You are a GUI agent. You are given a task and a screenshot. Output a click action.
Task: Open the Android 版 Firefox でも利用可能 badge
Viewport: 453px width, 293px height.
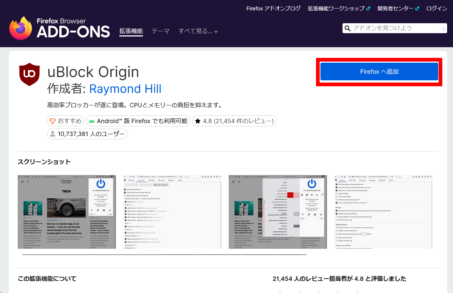coord(138,121)
